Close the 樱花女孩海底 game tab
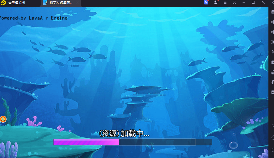The width and height of the screenshot is (274, 158). pyautogui.click(x=77, y=3)
